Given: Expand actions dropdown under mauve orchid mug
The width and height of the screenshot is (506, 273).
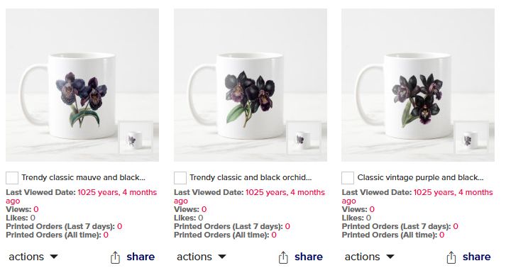Looking at the screenshot, I should tap(33, 257).
